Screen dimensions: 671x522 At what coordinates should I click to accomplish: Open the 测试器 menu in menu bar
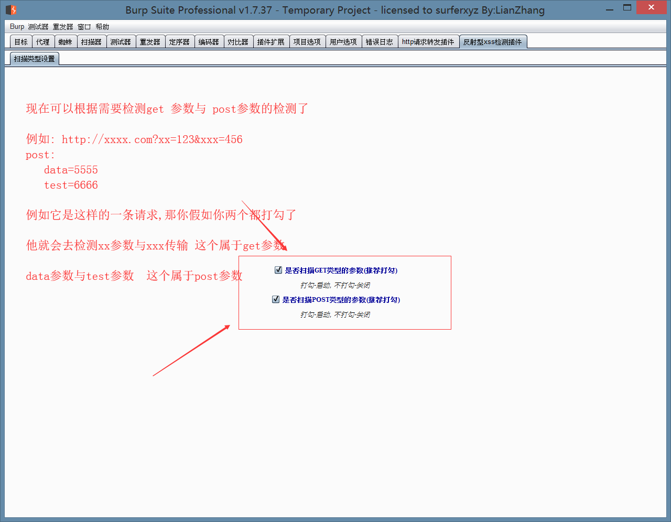tap(38, 27)
